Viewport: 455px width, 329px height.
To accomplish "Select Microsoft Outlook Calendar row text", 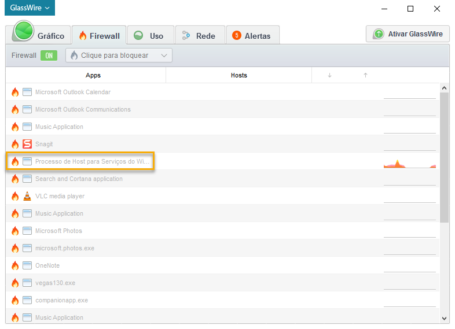I will [x=73, y=92].
